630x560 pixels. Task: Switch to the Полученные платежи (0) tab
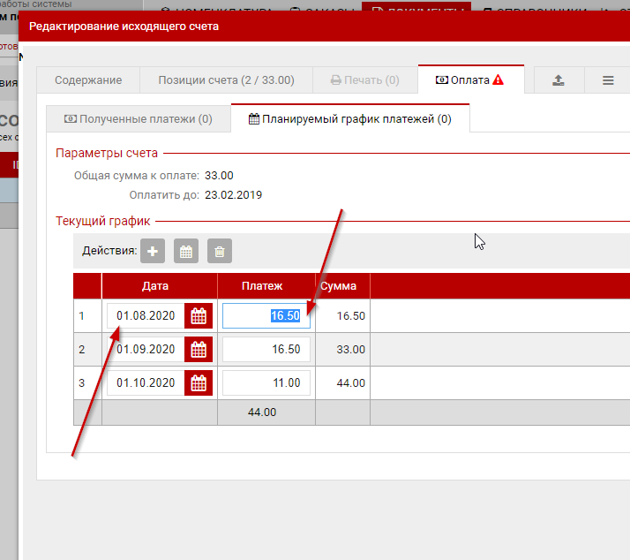(139, 118)
